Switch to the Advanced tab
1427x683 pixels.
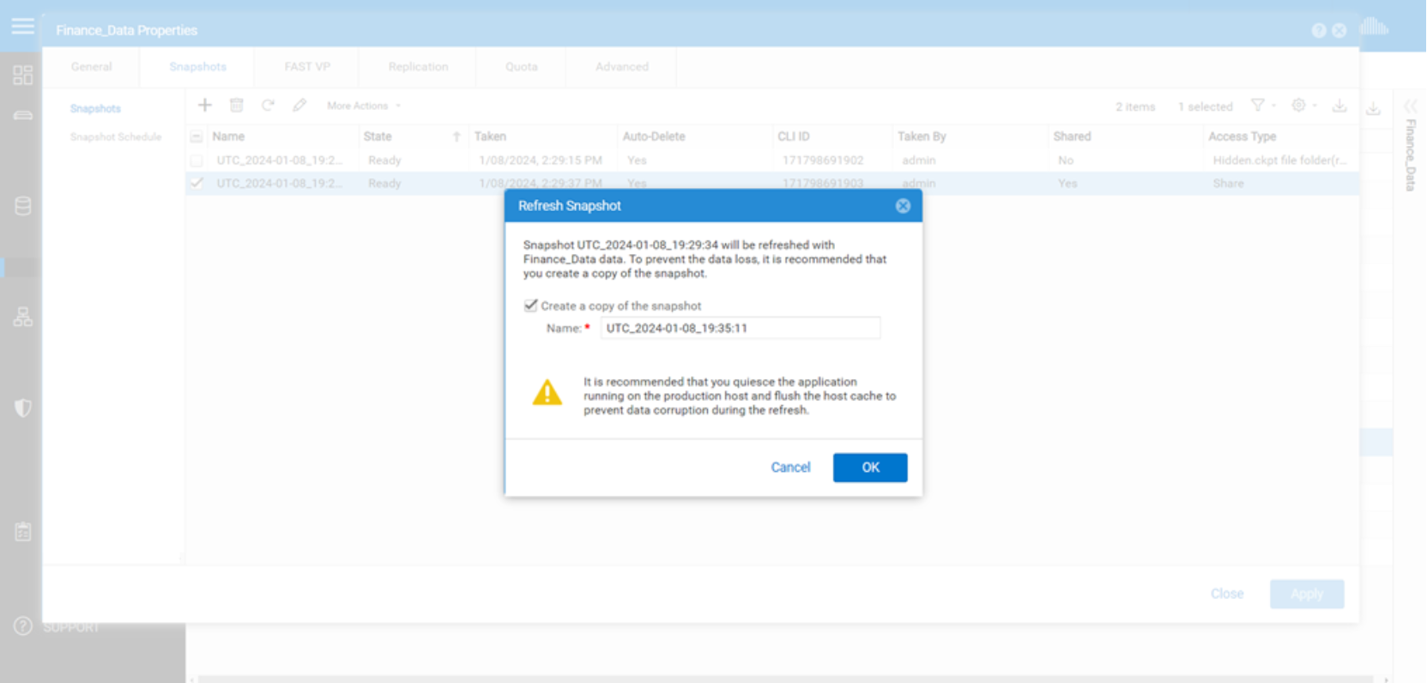[622, 67]
